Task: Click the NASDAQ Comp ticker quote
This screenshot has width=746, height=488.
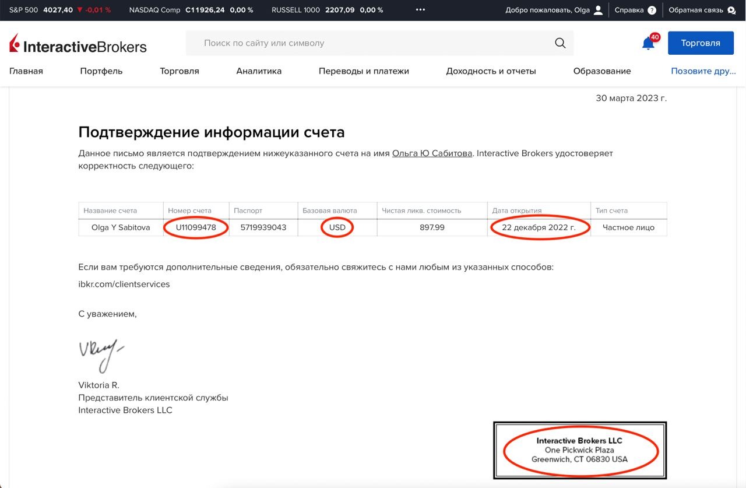Action: 191,10
